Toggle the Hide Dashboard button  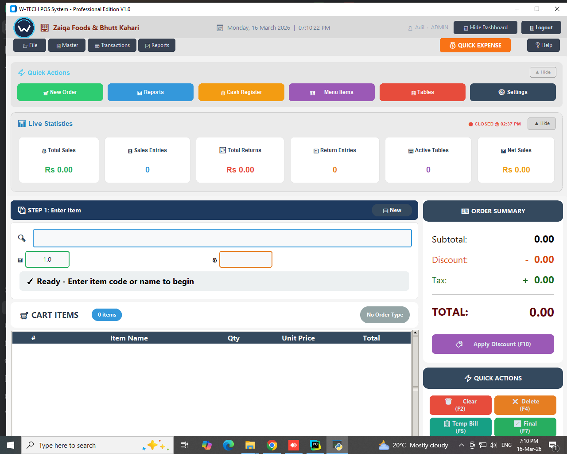coord(485,27)
